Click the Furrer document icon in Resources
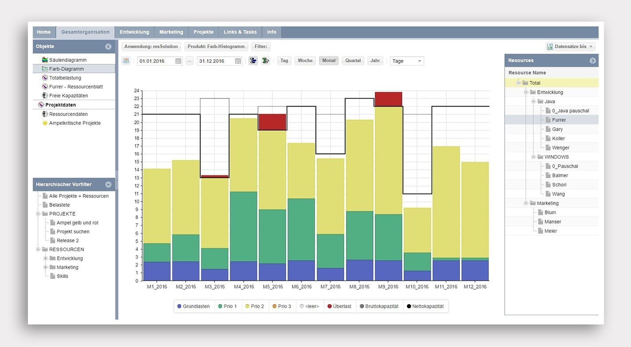631x347 pixels. point(548,120)
